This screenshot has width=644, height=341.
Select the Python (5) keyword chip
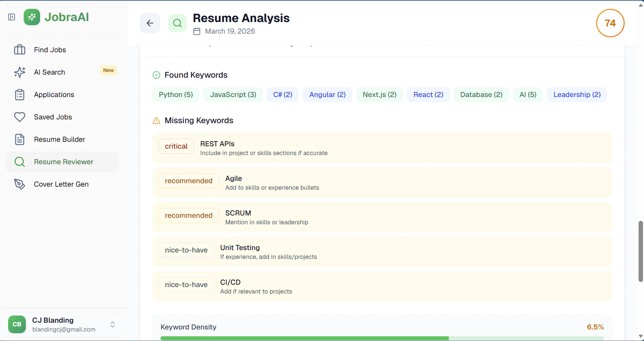point(176,95)
